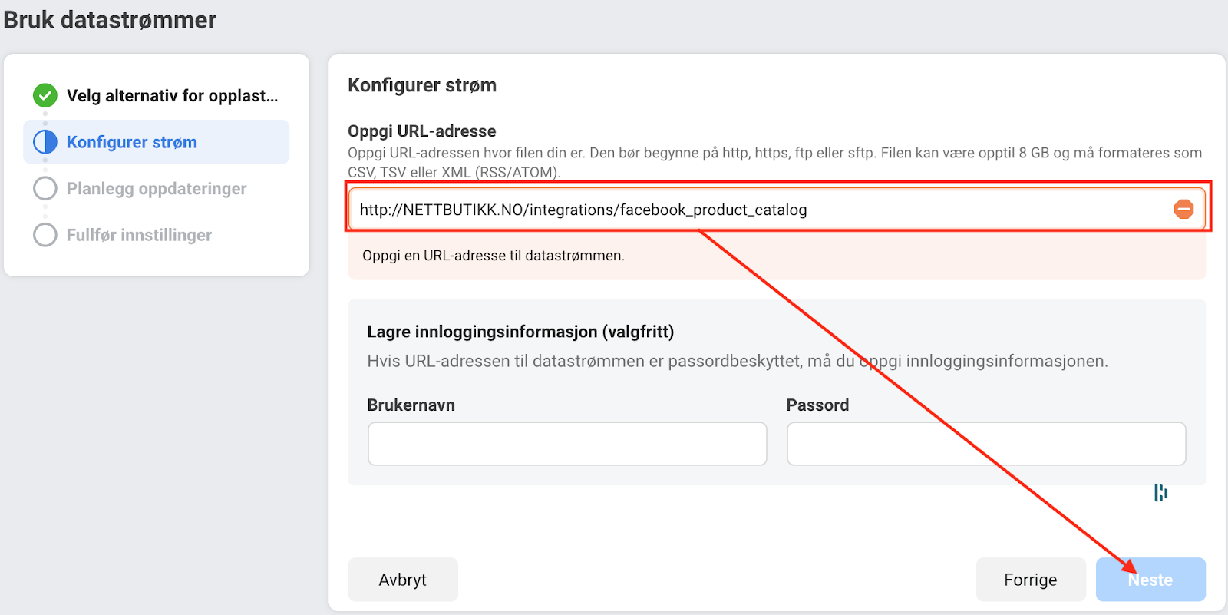This screenshot has width=1228, height=615.
Task: Go to the Fullfør innstillinger step
Action: pyautogui.click(x=139, y=235)
